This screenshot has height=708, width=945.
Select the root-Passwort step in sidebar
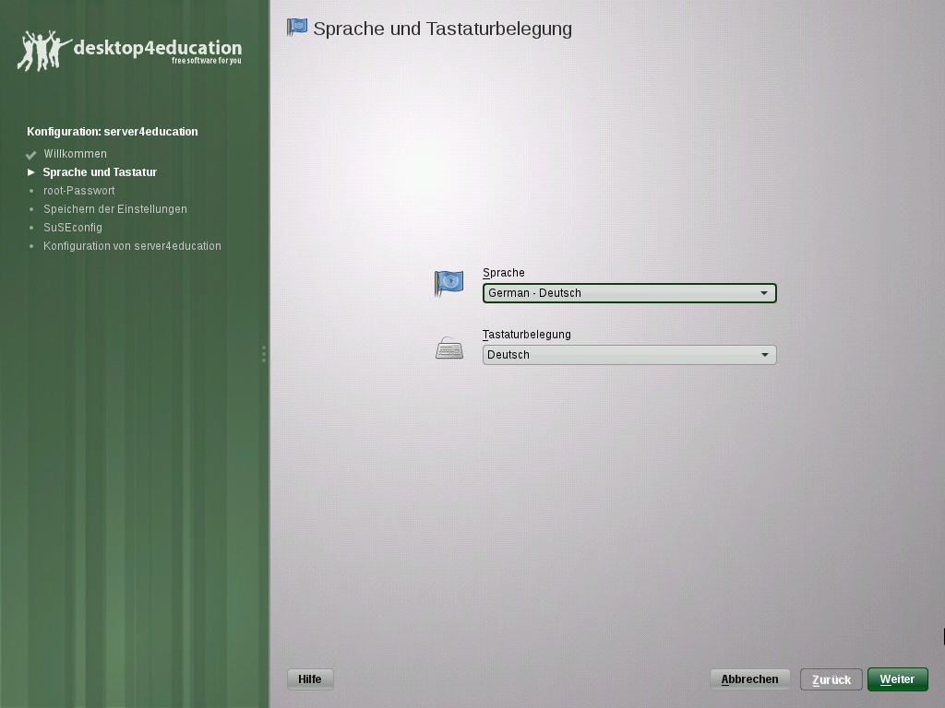click(79, 191)
